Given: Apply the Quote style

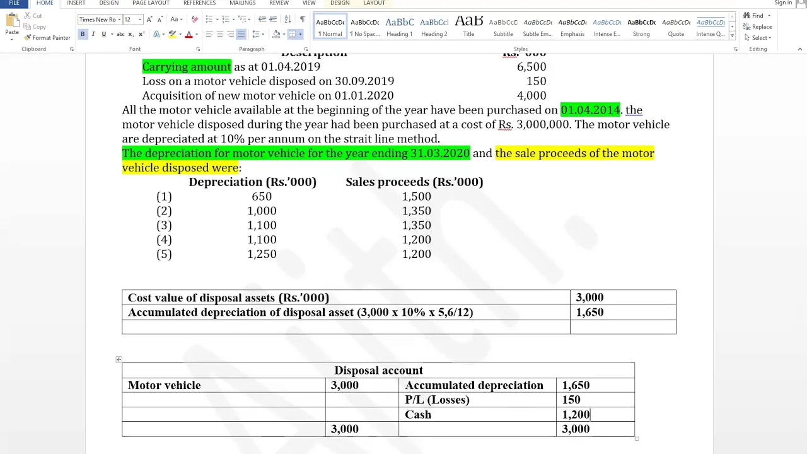Looking at the screenshot, I should pyautogui.click(x=676, y=26).
